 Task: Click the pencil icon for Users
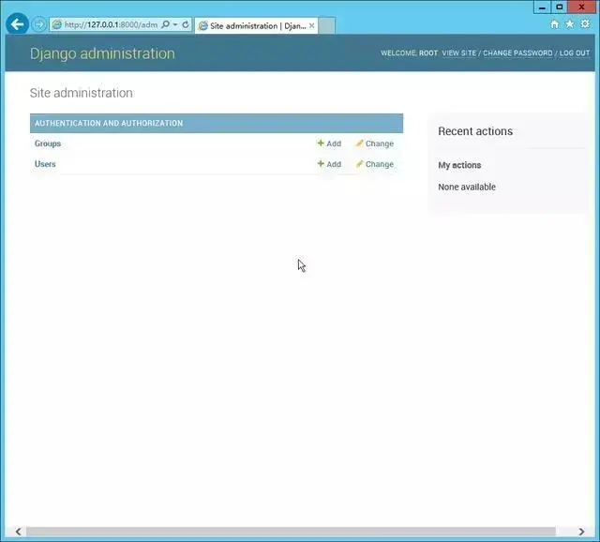[359, 164]
